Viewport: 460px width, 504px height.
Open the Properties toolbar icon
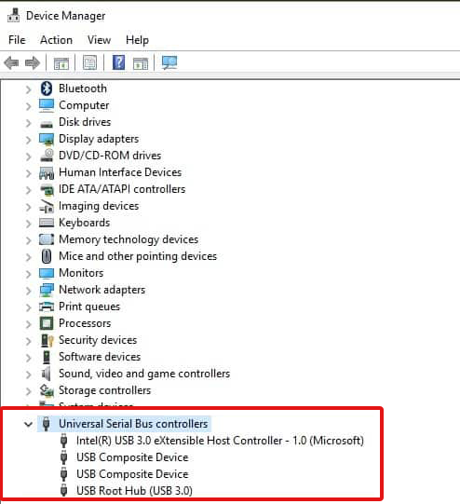pyautogui.click(x=89, y=62)
